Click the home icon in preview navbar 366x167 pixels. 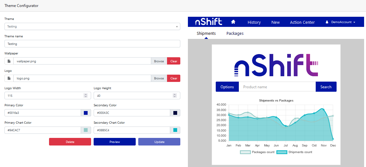(233, 22)
